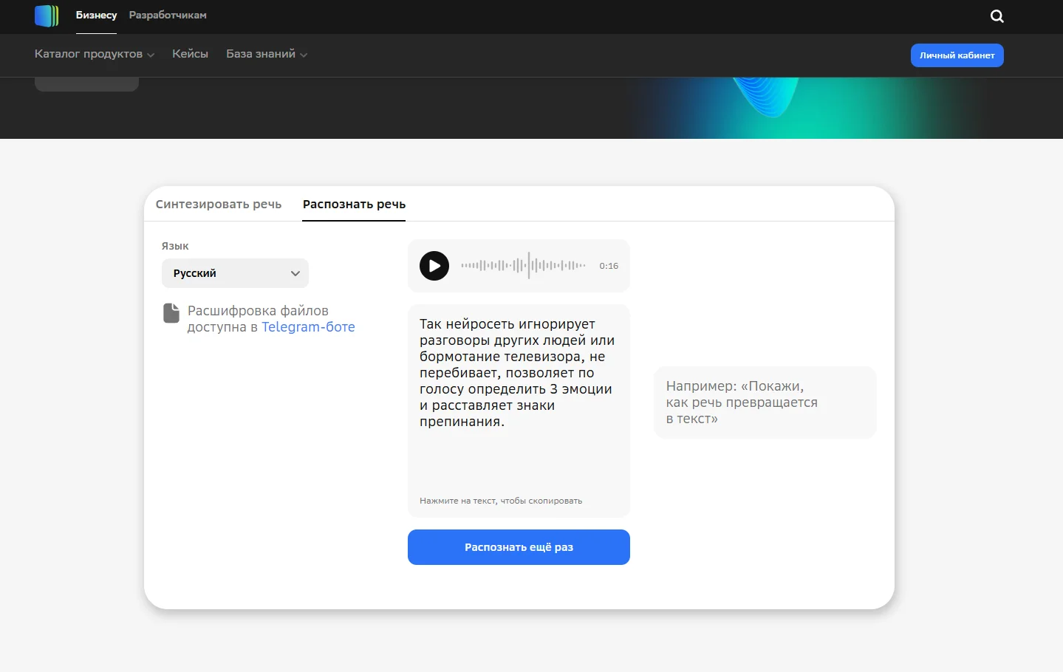Click the Личный кабинет button
Image resolution: width=1063 pixels, height=672 pixels.
click(957, 55)
